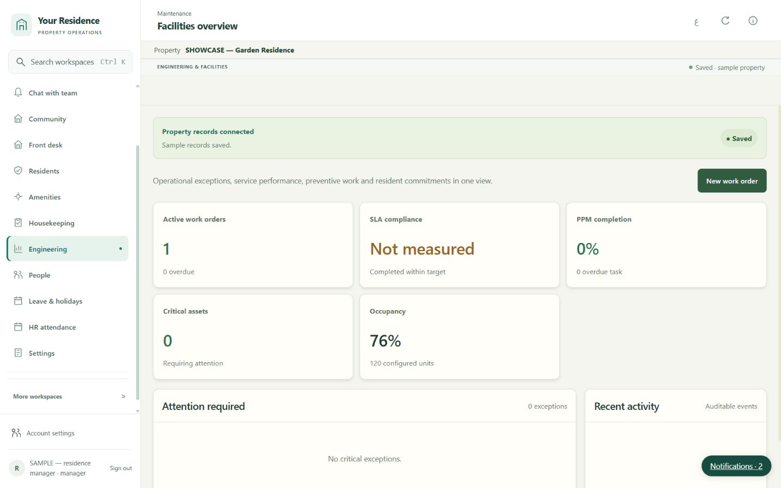The image size is (781, 488).
Task: Click the Account settings people icon
Action: (x=16, y=433)
